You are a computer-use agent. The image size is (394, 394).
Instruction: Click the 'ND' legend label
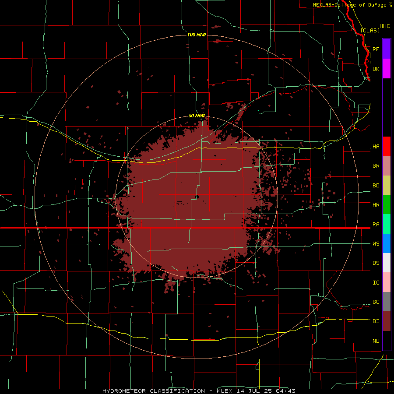[x=376, y=341]
